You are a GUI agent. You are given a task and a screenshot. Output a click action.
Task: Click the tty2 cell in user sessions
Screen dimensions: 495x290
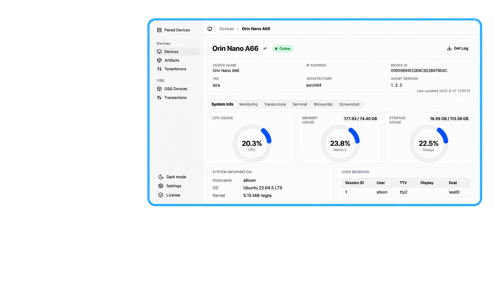tap(403, 192)
